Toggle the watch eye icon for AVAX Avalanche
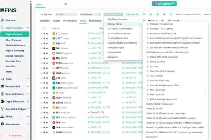The width and height of the screenshot is (211, 140). 47,63
